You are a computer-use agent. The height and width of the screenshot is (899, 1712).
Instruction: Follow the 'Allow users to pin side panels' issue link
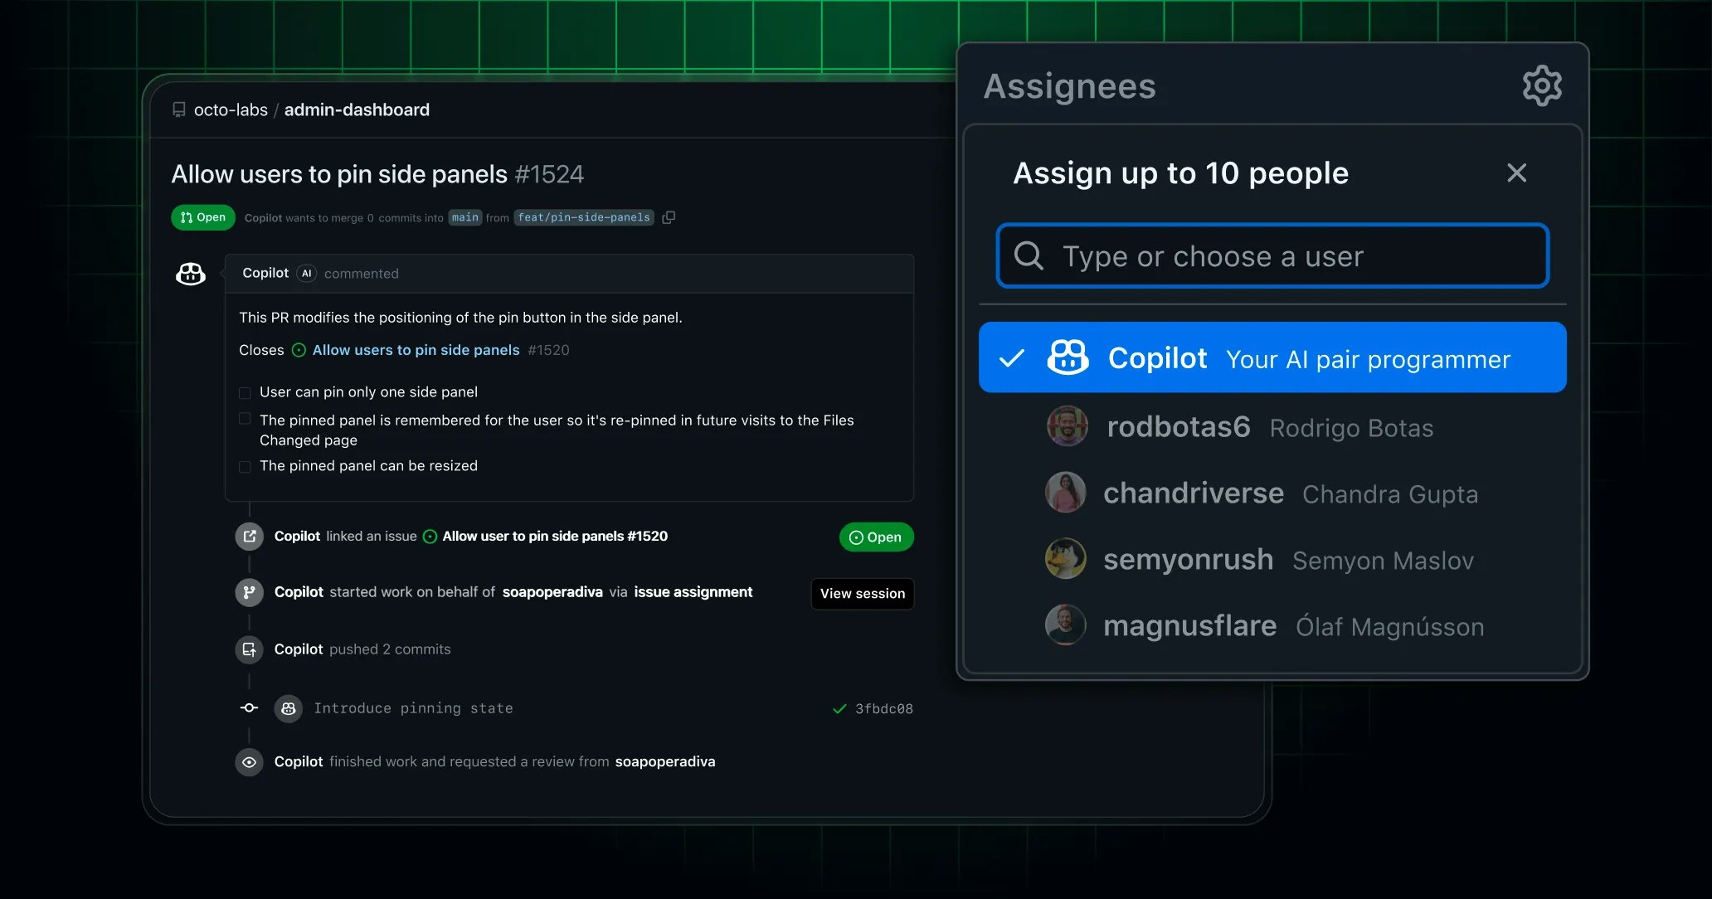pos(415,350)
